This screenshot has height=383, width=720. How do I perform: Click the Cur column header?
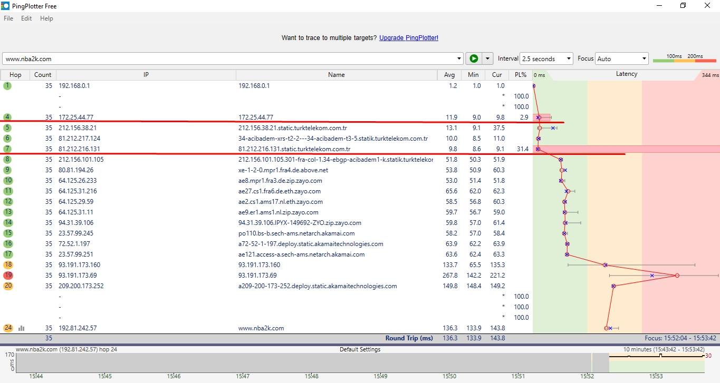click(497, 75)
